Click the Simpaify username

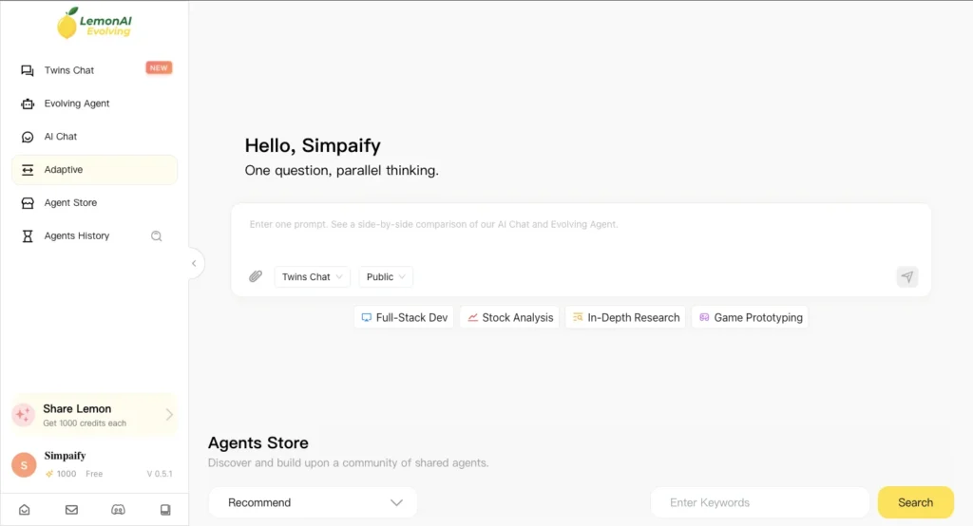66,456
